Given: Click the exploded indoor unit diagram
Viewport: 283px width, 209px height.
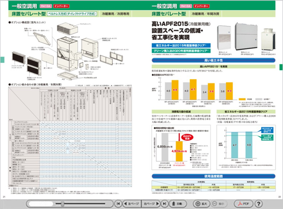Looking at the screenshot, I should (x=67, y=55).
